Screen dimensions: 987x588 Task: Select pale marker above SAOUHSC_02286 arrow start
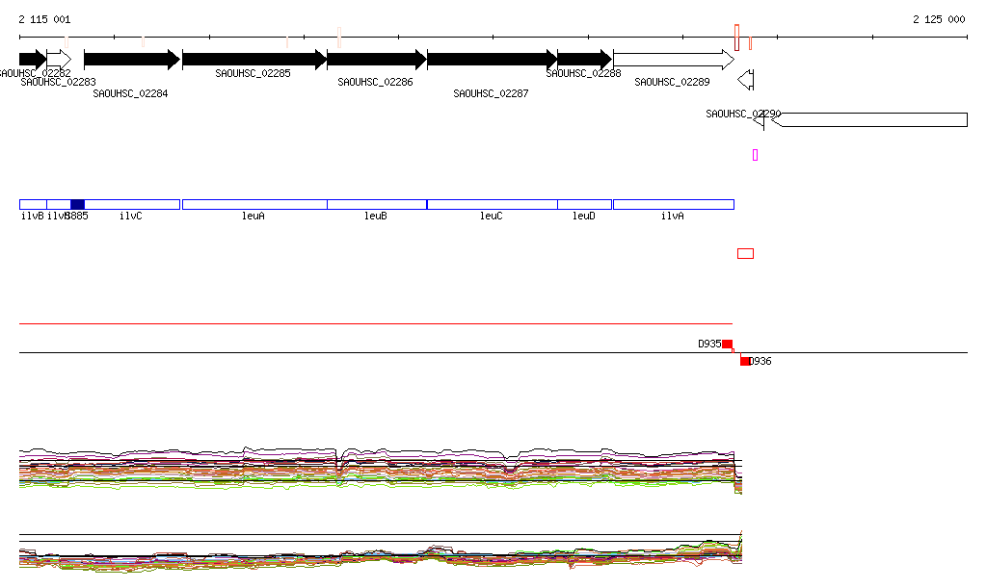pos(339,38)
